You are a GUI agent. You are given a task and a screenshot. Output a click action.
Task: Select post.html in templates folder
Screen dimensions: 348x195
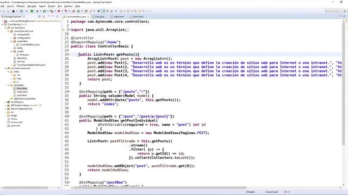click(x=22, y=95)
